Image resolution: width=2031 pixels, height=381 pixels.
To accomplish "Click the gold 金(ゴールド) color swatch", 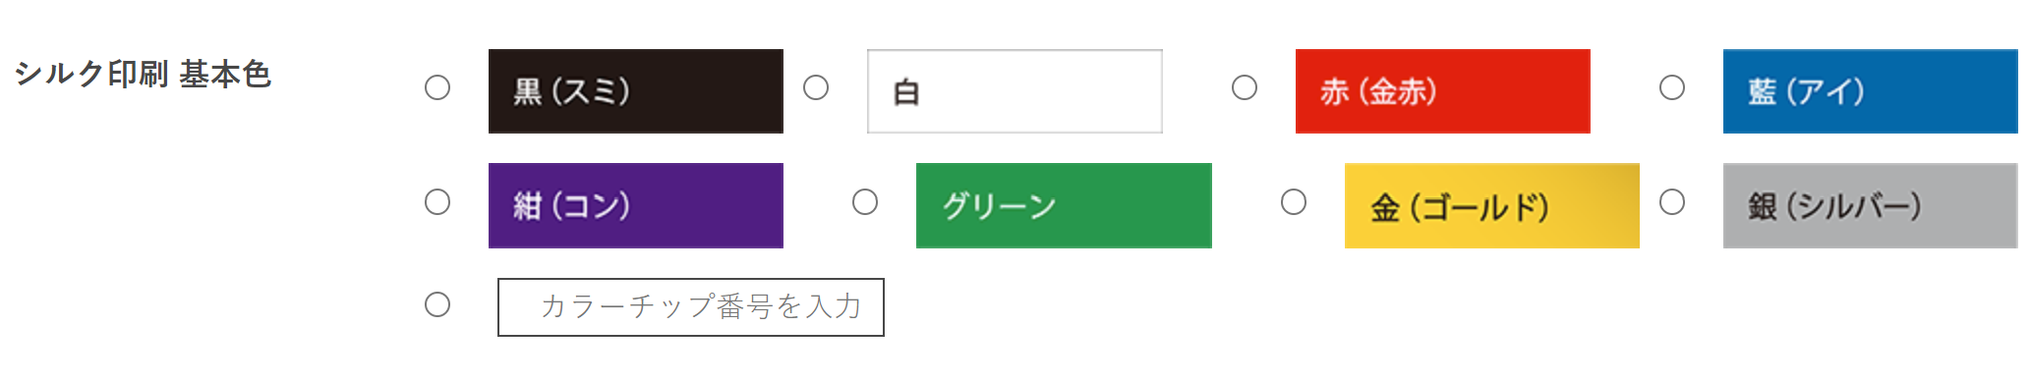I will (x=1492, y=205).
